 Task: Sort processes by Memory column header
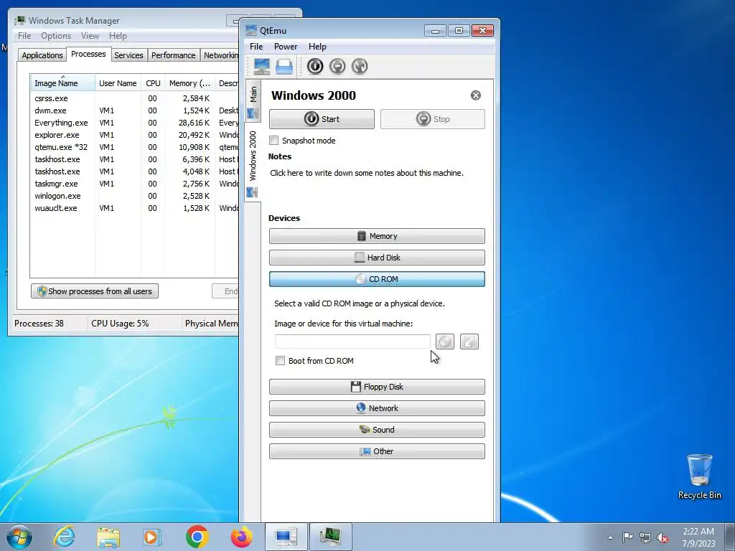(189, 83)
